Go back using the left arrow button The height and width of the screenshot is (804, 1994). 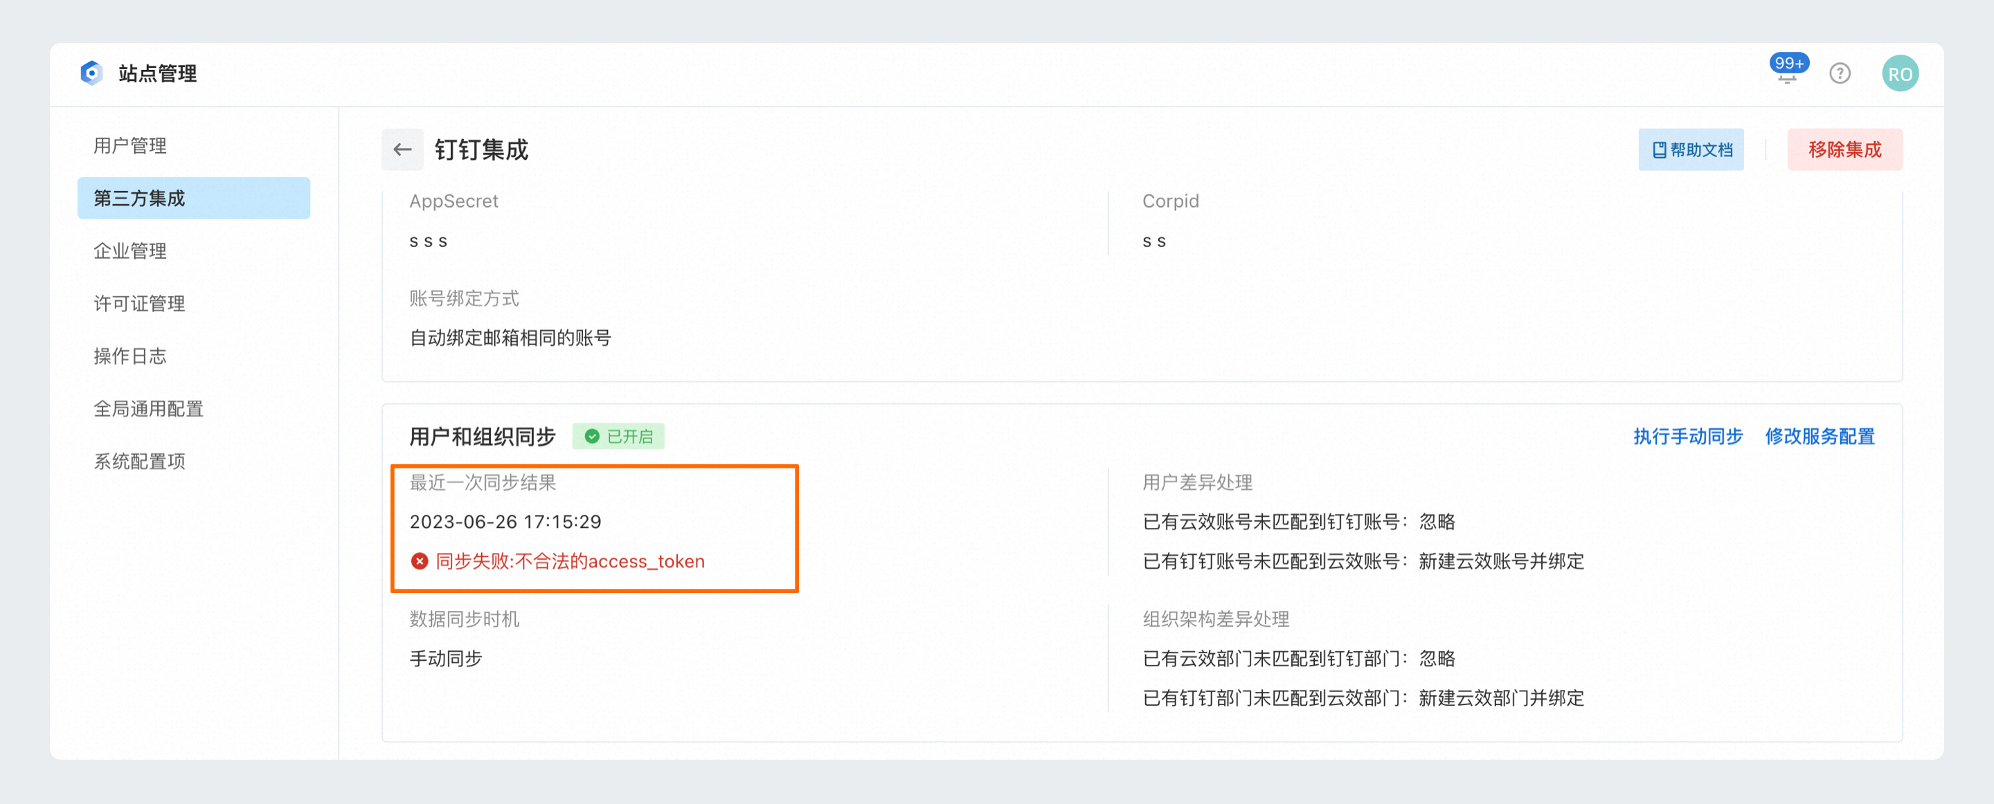tap(402, 149)
